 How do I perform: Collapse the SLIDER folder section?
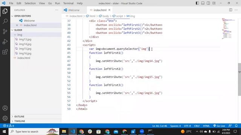(x=18, y=30)
